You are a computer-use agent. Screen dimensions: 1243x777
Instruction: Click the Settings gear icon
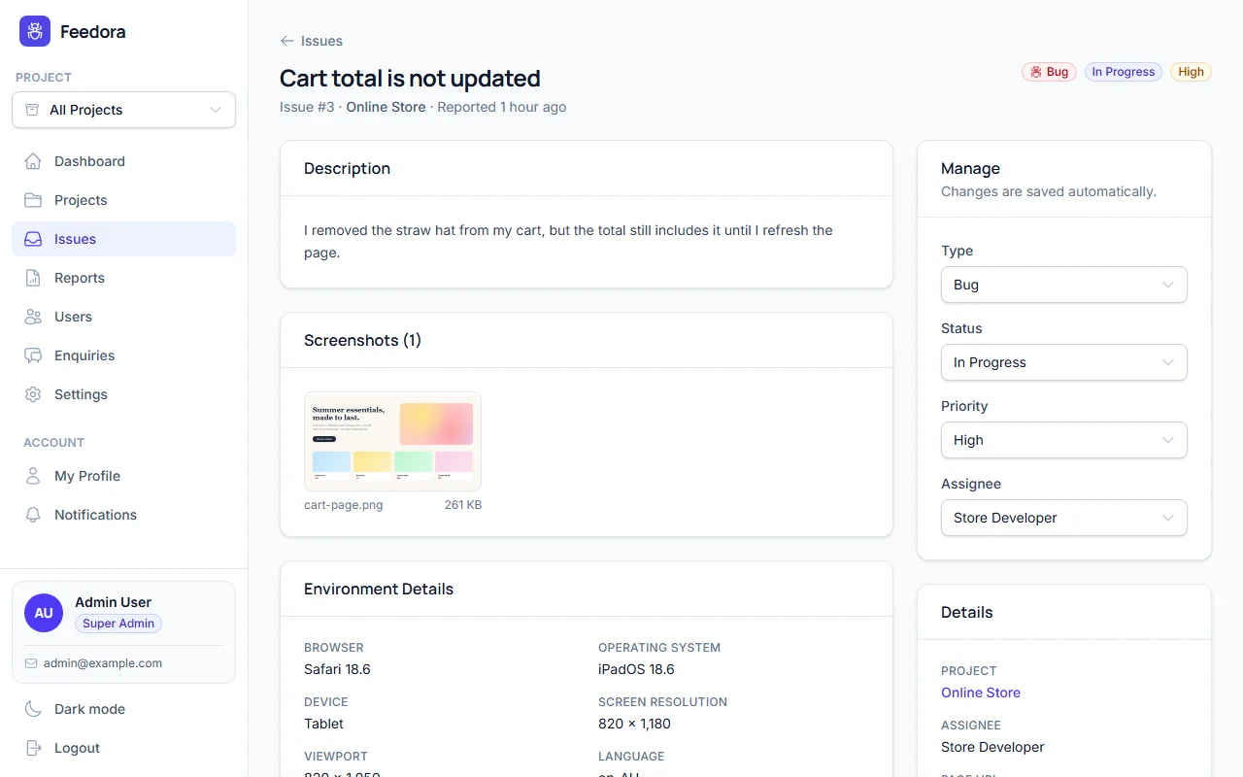click(x=33, y=394)
